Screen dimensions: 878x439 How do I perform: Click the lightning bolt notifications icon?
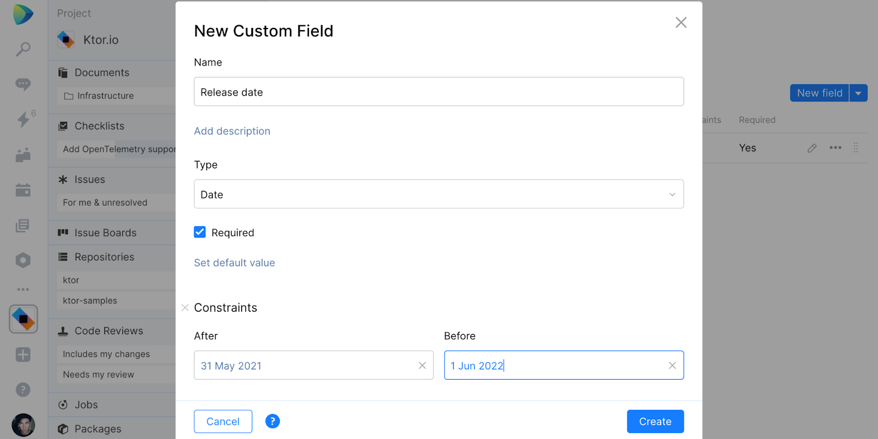point(23,119)
